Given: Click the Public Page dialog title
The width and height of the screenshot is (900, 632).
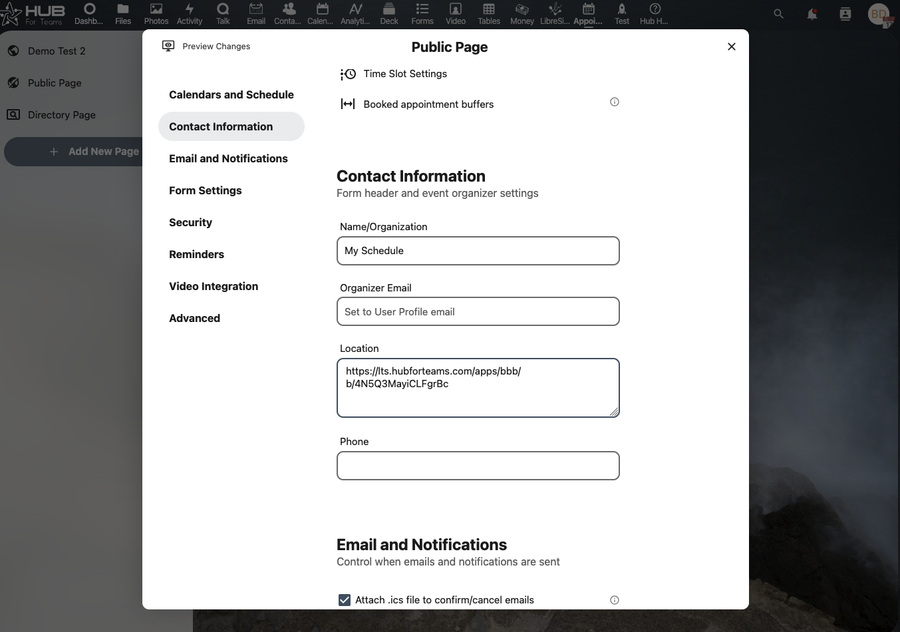Looking at the screenshot, I should point(450,47).
